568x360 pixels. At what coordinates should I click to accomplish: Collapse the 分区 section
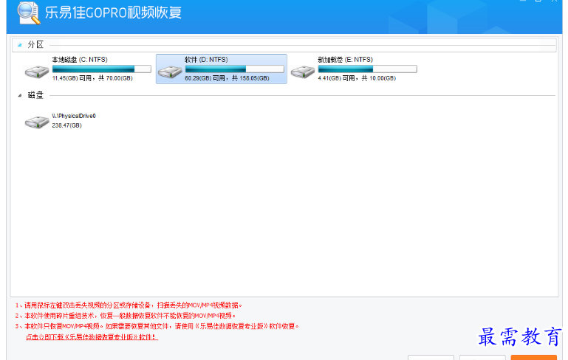click(x=20, y=45)
